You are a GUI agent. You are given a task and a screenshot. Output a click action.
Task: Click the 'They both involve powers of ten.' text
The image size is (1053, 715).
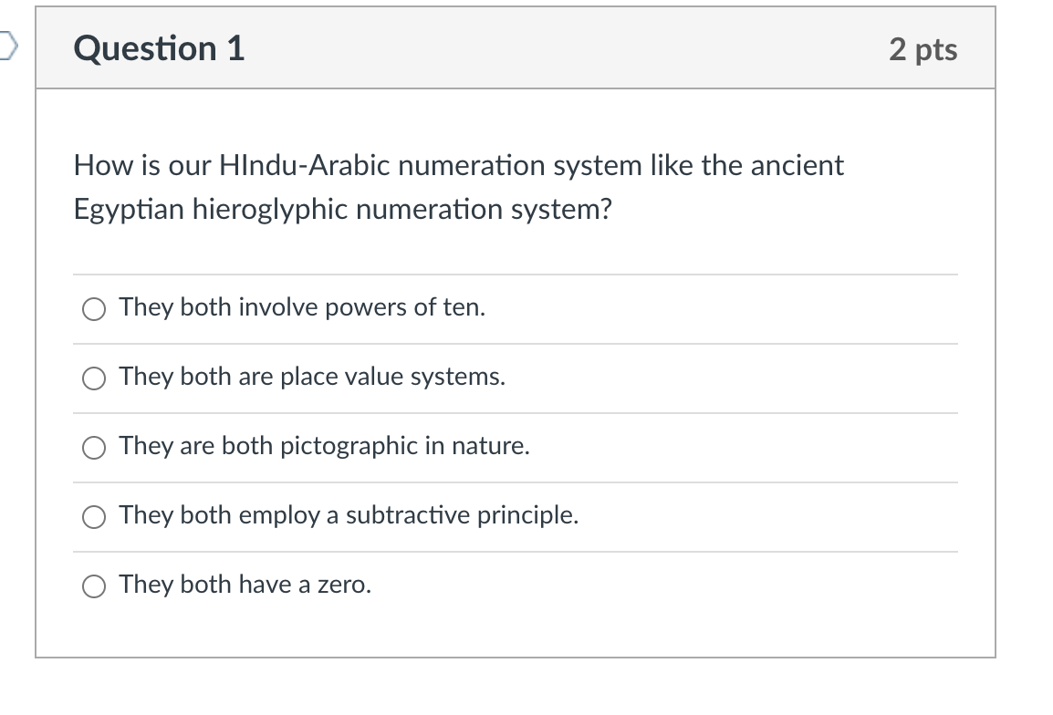[x=302, y=308]
